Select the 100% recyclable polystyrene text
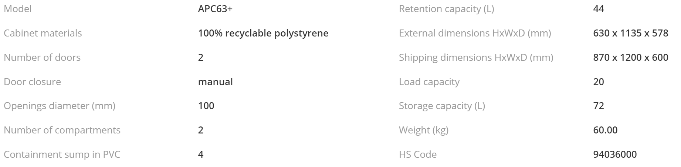681x167 pixels. [x=263, y=33]
